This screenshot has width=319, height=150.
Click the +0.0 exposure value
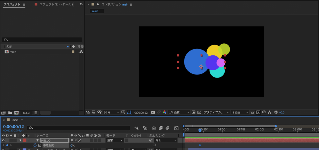point(282,112)
